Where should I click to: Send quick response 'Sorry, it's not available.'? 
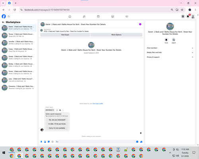(x=57, y=128)
